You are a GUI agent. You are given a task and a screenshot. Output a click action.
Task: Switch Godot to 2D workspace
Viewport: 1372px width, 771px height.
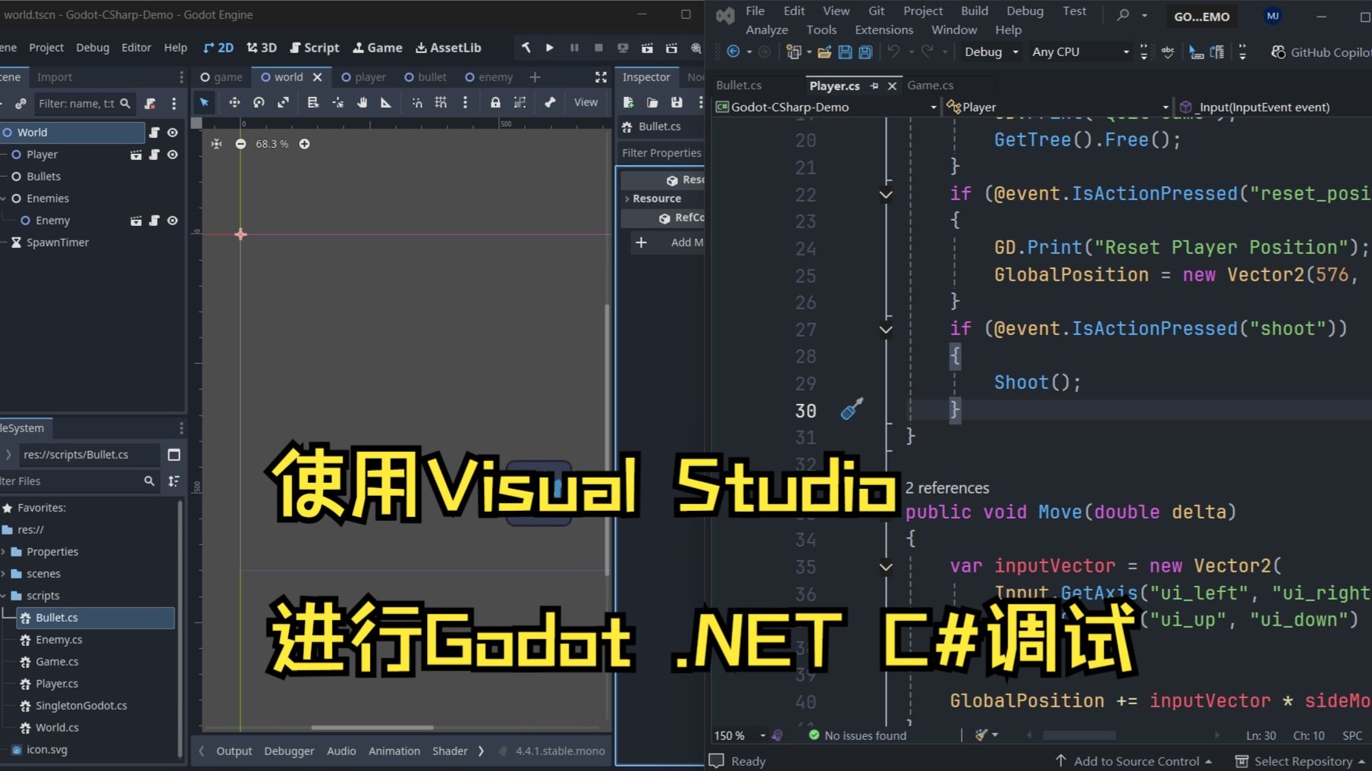[x=218, y=48]
